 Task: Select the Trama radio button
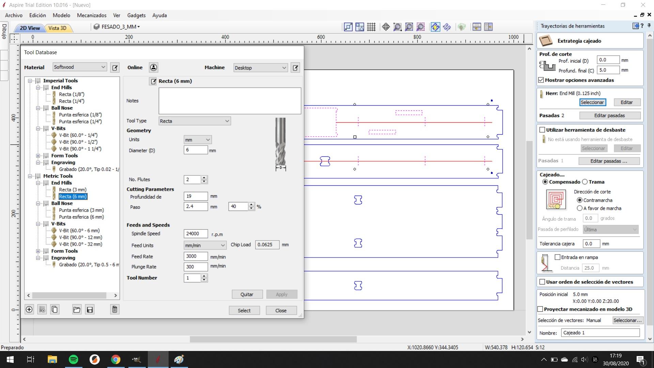(585, 182)
